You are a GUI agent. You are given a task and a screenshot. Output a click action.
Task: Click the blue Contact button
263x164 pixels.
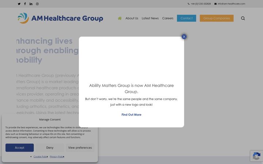click(187, 18)
